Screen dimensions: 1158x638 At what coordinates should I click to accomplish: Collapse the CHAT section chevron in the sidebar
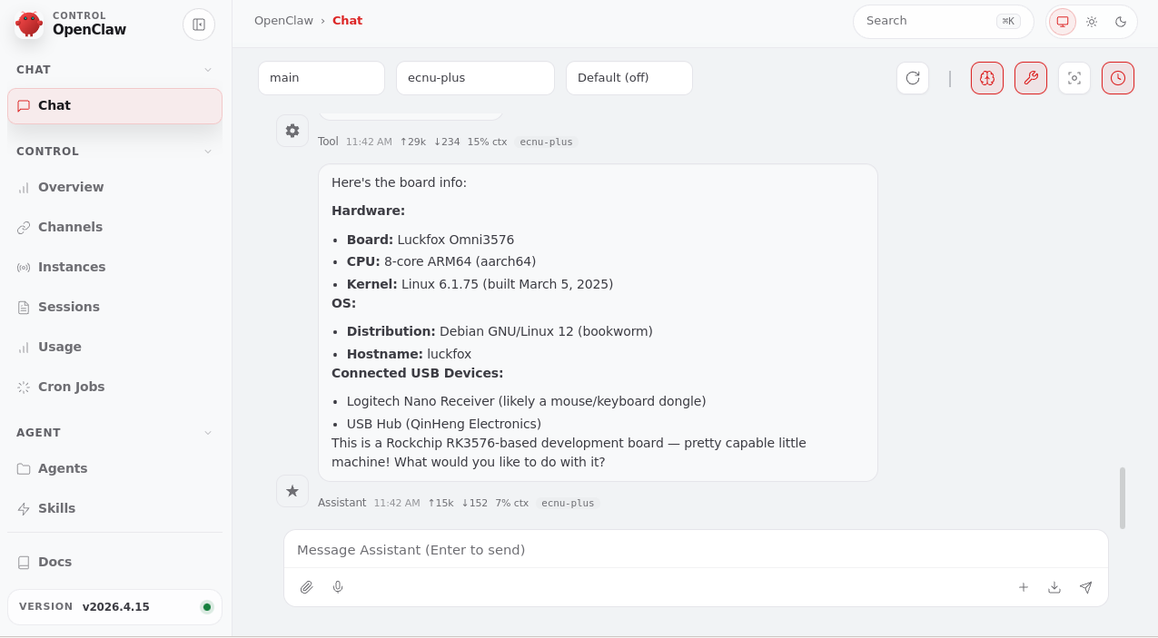208,70
